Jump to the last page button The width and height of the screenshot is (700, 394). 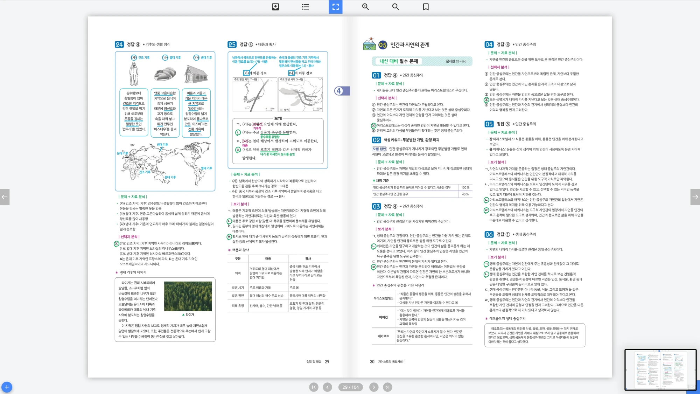[387, 387]
